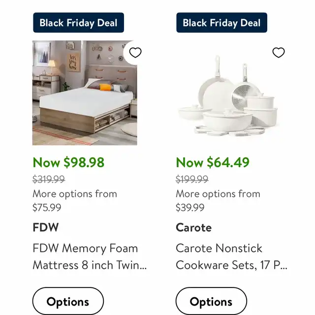Screen dimensions: 315x315
Task: Click More options from $39.99 text
Action: [218, 200]
